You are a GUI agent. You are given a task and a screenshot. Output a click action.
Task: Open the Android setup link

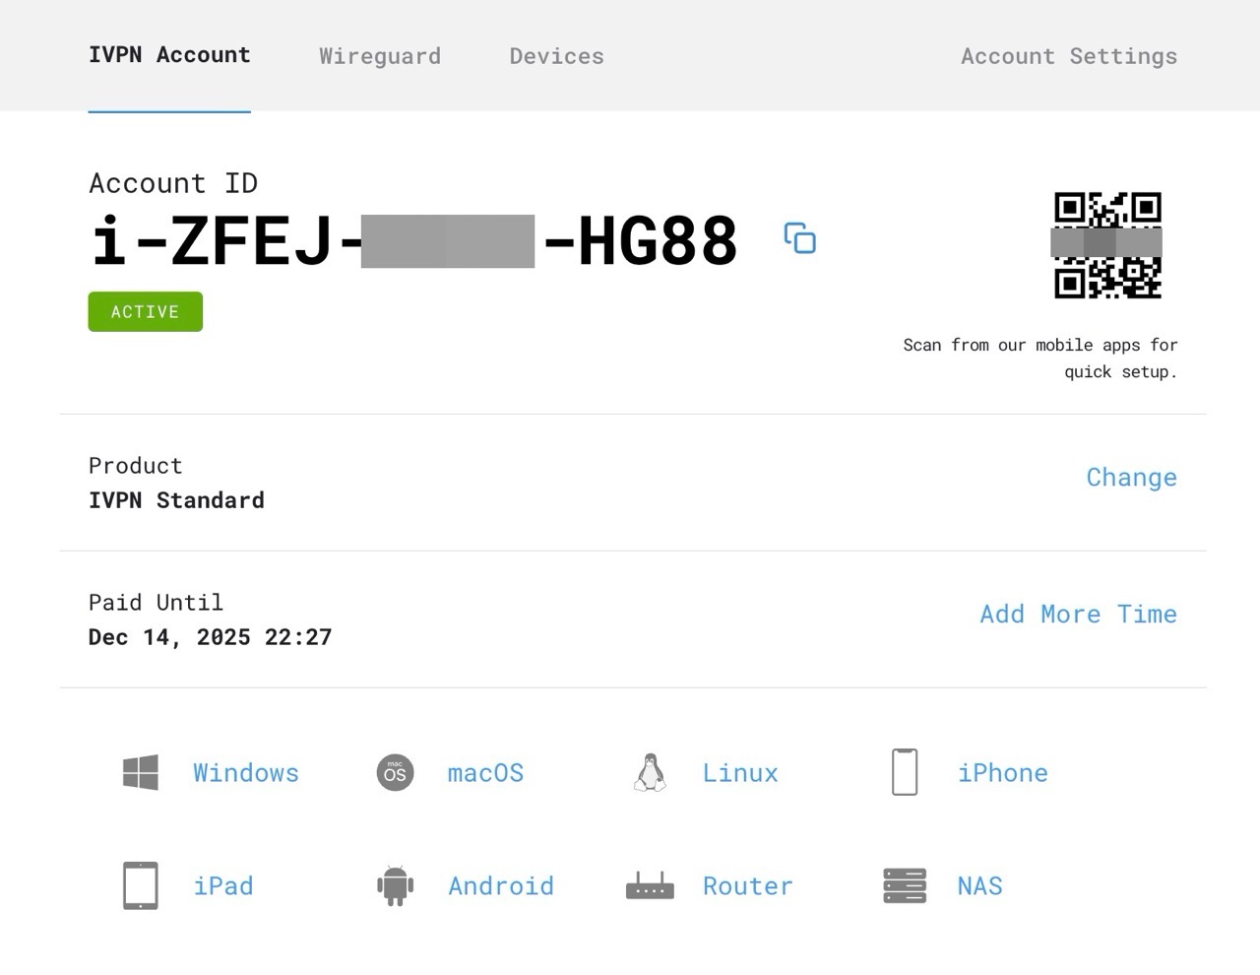click(501, 885)
